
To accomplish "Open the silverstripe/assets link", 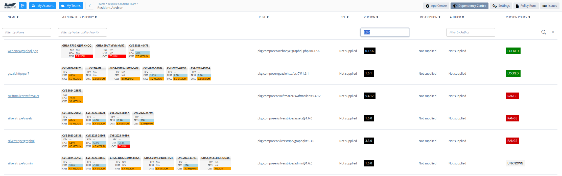I will pyautogui.click(x=20, y=118).
